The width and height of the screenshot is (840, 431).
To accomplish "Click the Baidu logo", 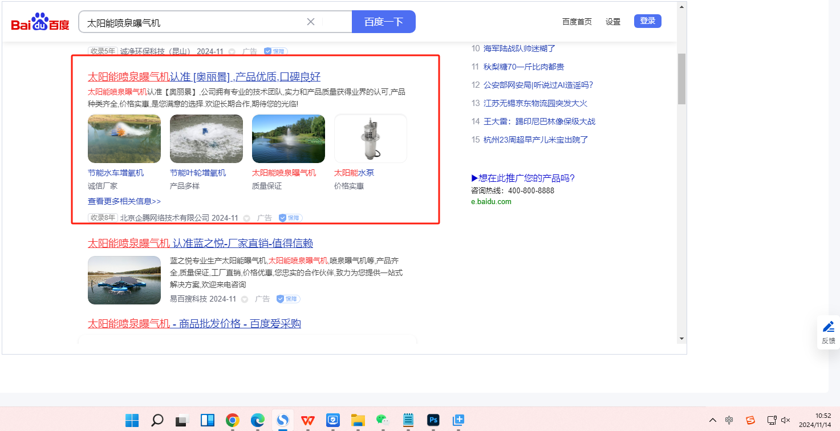I will coord(40,23).
